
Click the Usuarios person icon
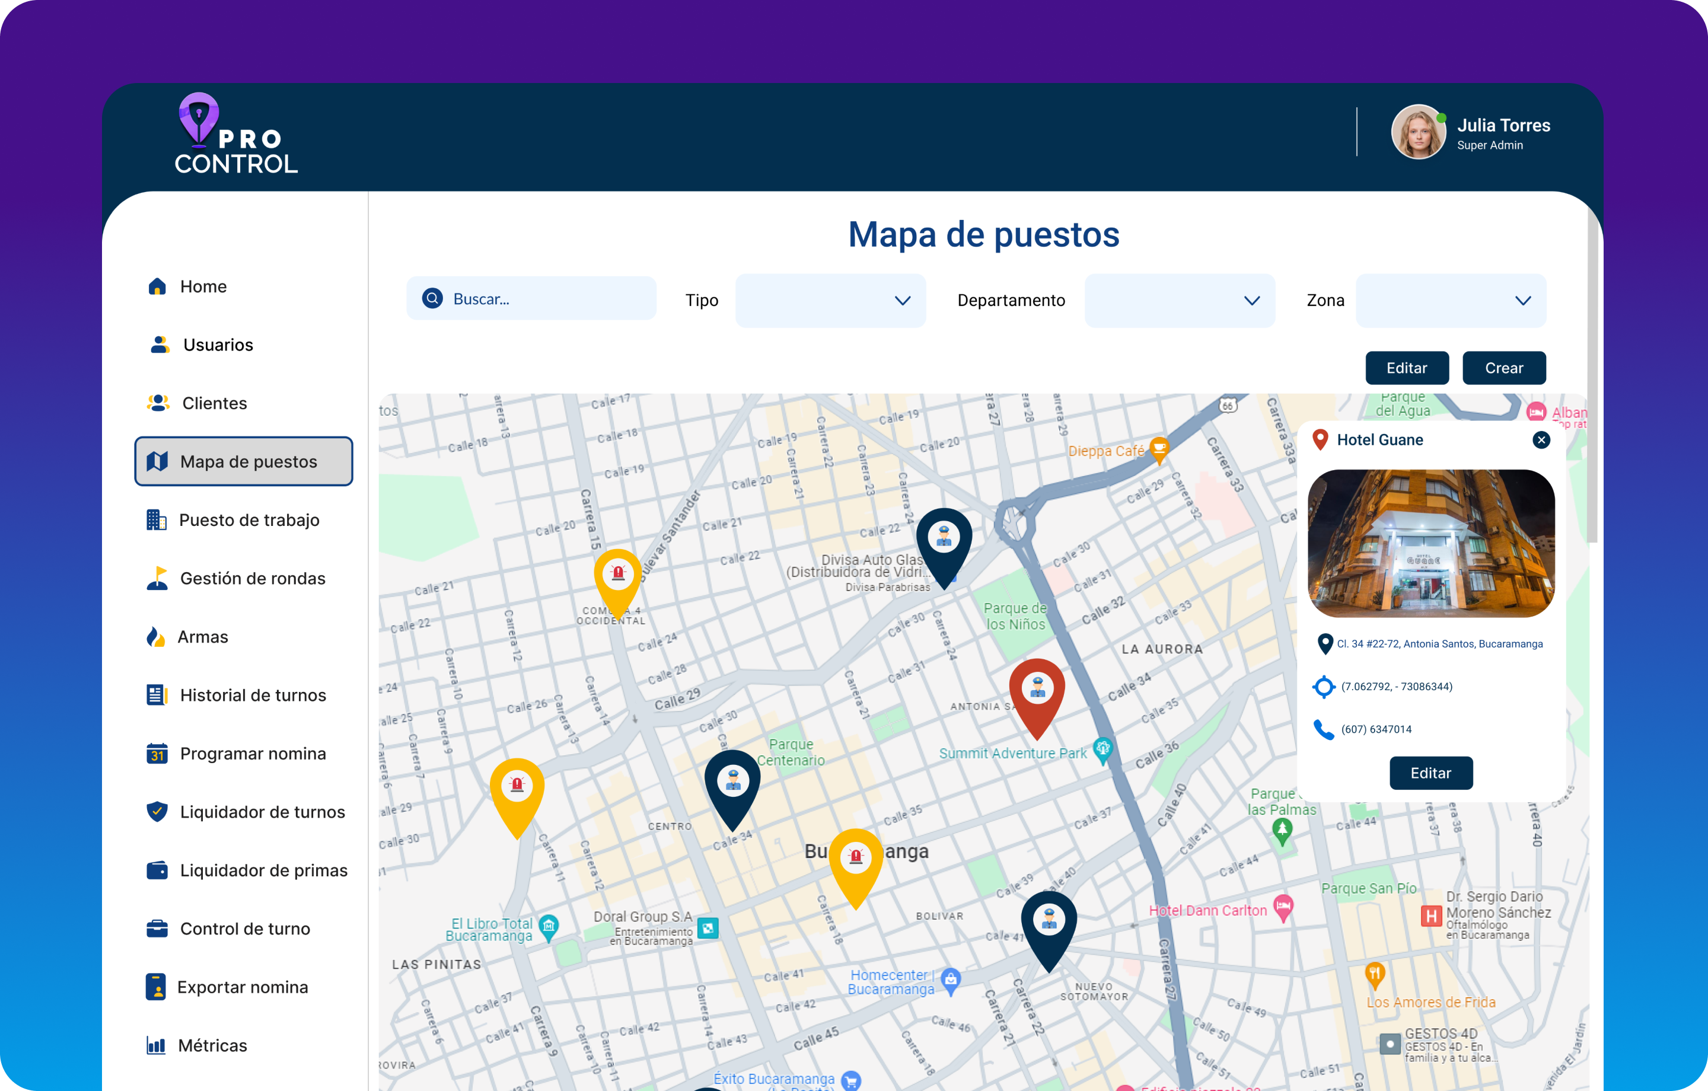click(160, 344)
